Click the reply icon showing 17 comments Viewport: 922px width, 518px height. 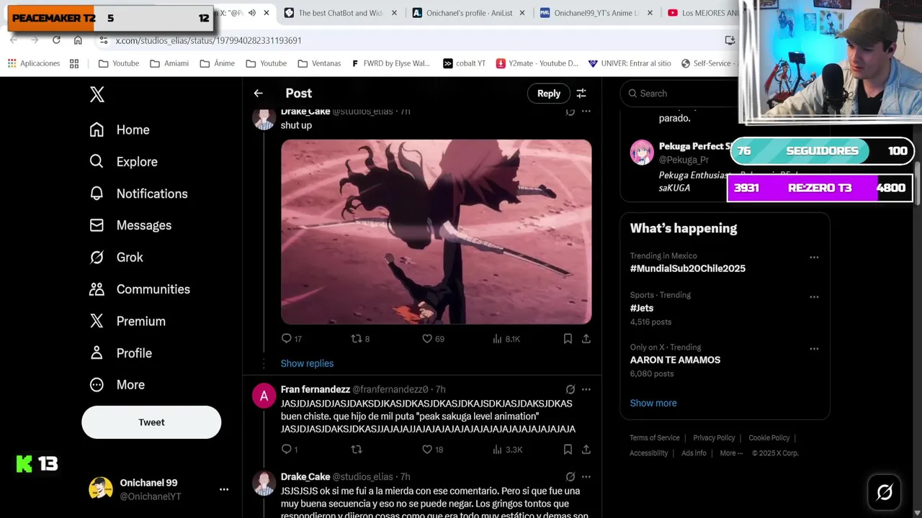click(x=292, y=338)
